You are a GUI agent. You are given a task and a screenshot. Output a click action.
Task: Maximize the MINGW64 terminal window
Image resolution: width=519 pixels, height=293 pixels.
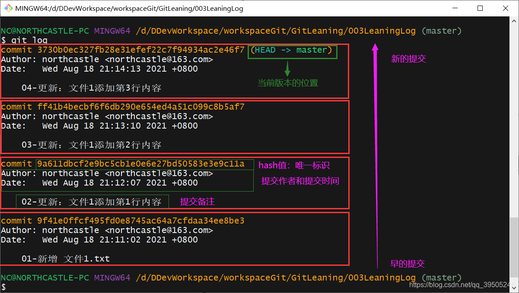click(x=480, y=8)
